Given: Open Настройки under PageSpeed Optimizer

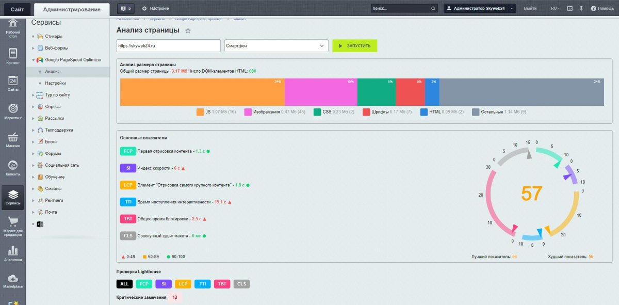Looking at the screenshot, I should (x=55, y=83).
